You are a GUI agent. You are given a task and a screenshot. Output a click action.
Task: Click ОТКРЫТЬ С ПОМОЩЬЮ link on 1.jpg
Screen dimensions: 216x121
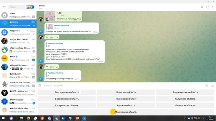[x=68, y=19]
